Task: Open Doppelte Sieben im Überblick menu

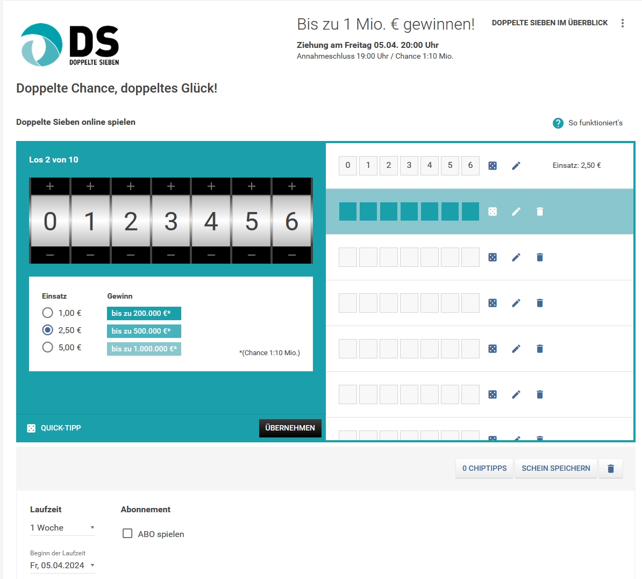Action: click(550, 23)
